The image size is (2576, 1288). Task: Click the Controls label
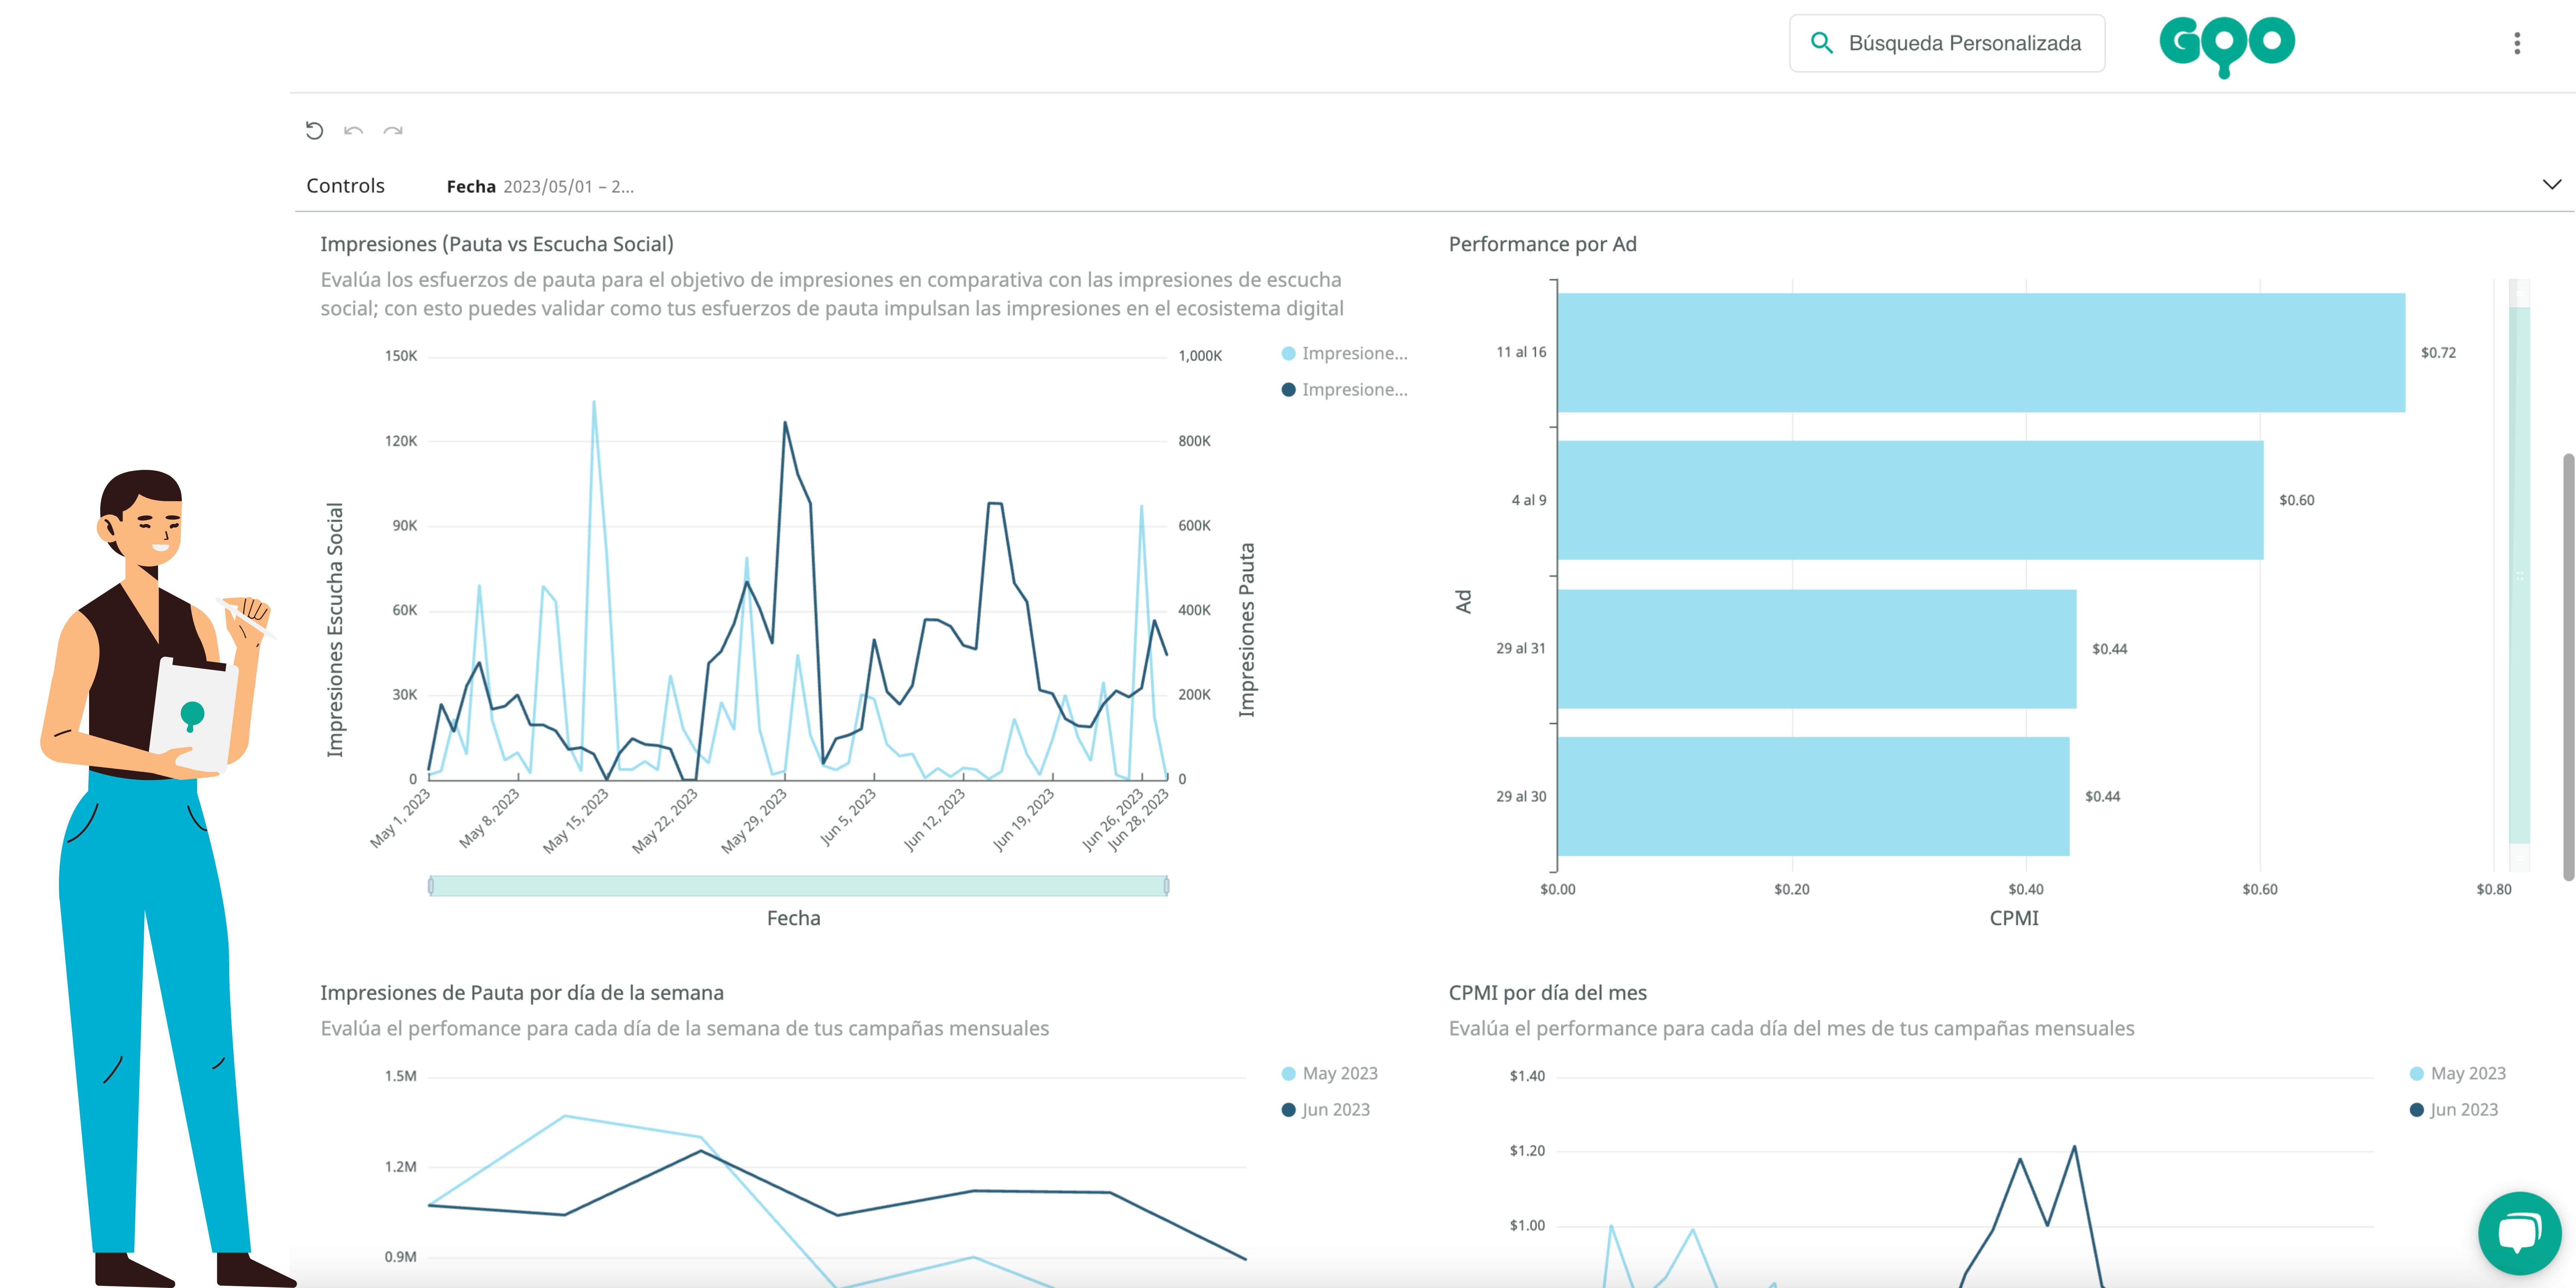pos(345,186)
